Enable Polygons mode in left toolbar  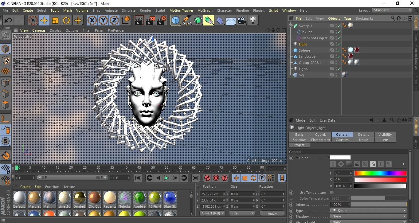[x=6, y=104]
